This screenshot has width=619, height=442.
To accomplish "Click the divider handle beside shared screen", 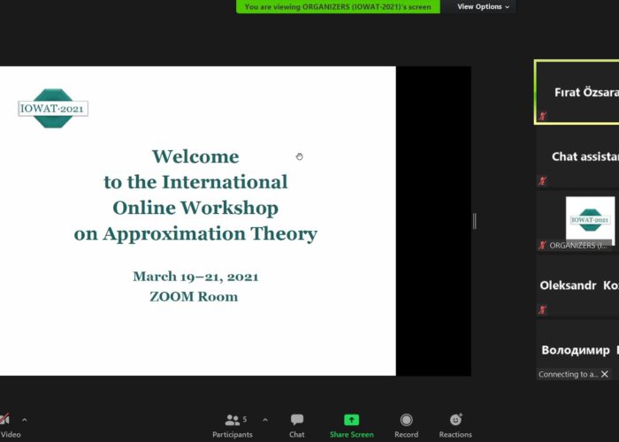I will tap(474, 221).
